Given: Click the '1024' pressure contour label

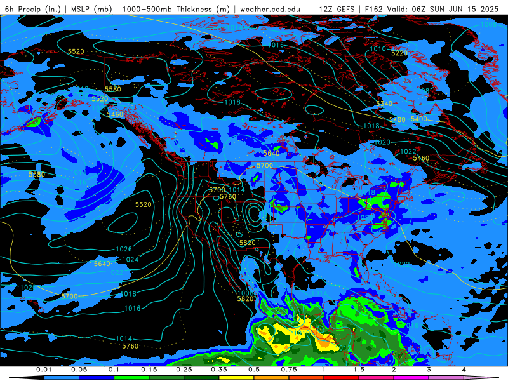Looking at the screenshot, I should [130, 260].
